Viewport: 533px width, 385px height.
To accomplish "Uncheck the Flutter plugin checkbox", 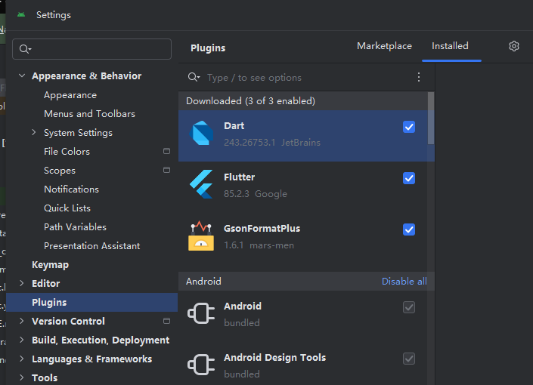I will [x=409, y=178].
